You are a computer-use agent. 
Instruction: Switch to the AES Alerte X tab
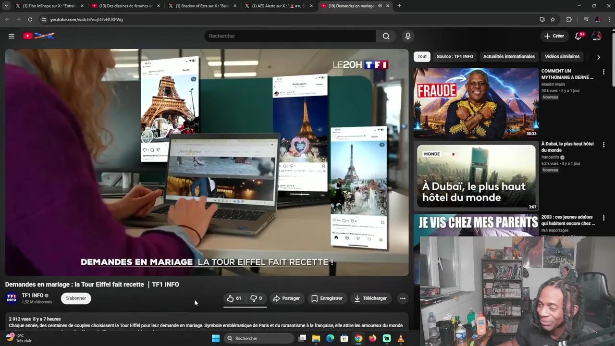[x=278, y=6]
